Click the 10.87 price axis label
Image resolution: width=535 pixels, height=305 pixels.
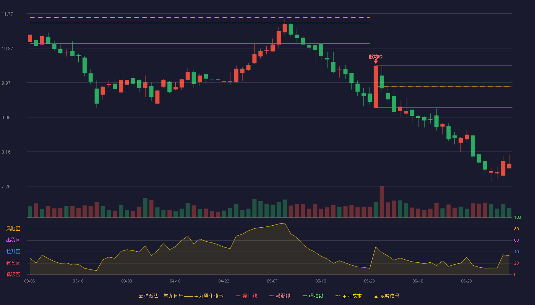click(7, 48)
